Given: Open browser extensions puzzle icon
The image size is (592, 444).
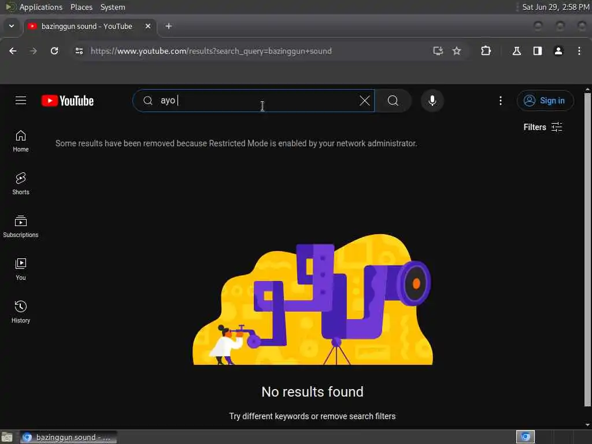Looking at the screenshot, I should click(486, 51).
